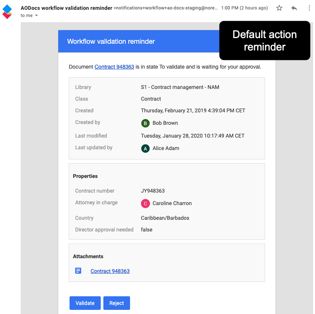Click the Default action reminder label

click(x=265, y=40)
